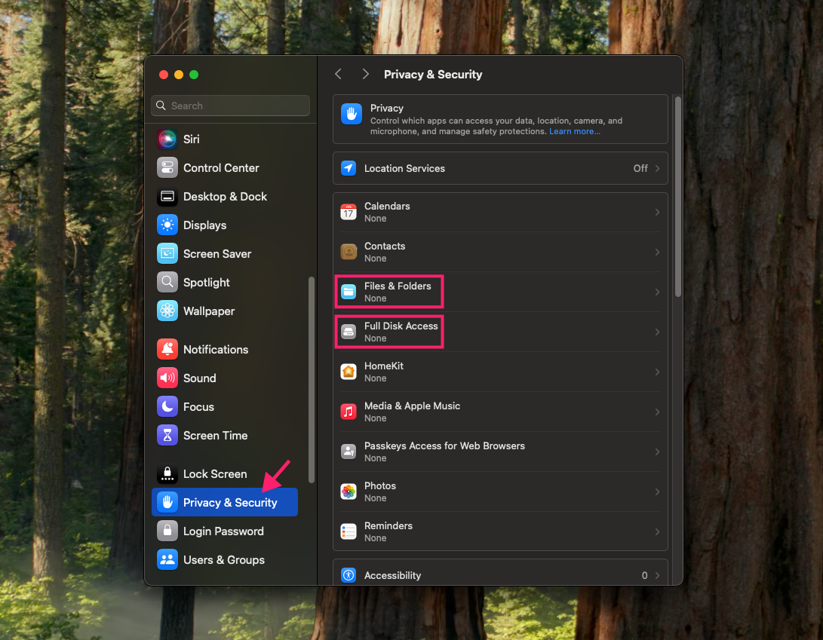Screen dimensions: 823x640
Task: Click the Calendars icon
Action: point(349,212)
